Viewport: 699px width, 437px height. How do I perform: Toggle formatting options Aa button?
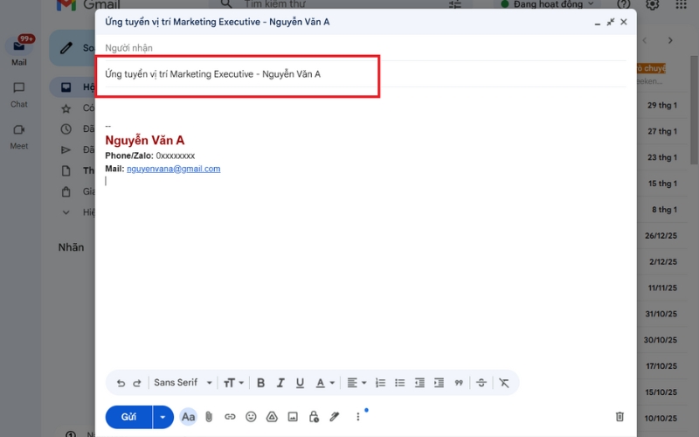(x=188, y=417)
